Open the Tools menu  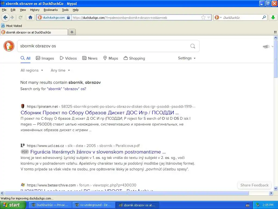coord(65,10)
